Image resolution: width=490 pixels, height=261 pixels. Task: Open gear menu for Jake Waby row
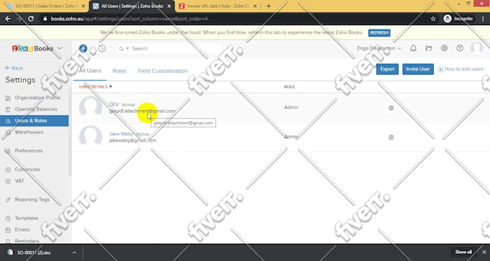pyautogui.click(x=391, y=137)
